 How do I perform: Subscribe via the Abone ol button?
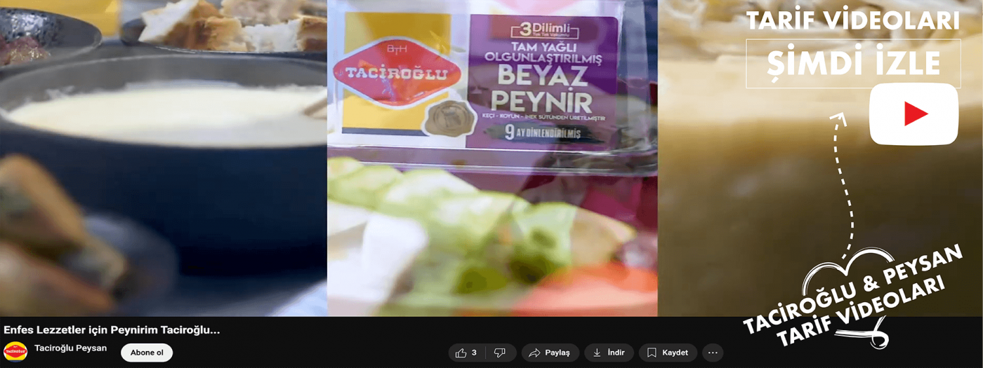click(x=147, y=353)
